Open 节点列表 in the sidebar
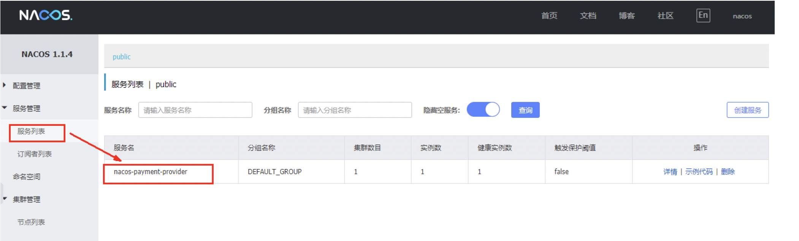 (31, 222)
